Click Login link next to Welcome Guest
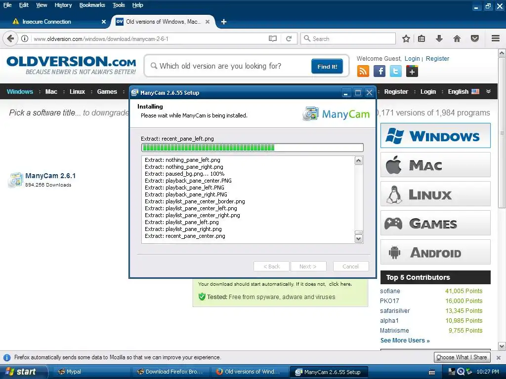 click(x=412, y=59)
